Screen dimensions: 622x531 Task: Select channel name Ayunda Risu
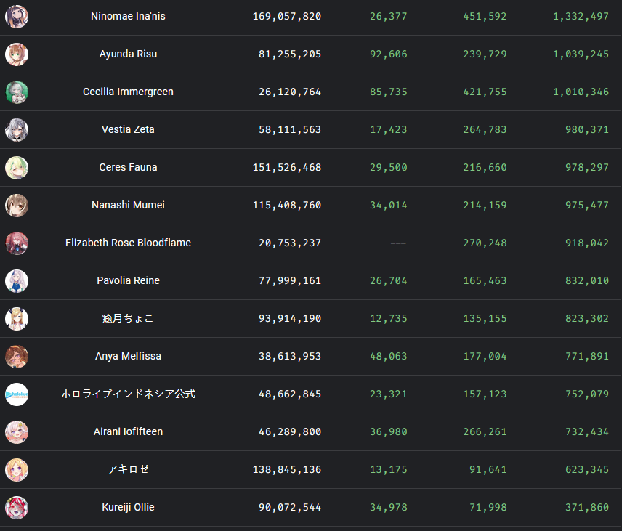128,54
